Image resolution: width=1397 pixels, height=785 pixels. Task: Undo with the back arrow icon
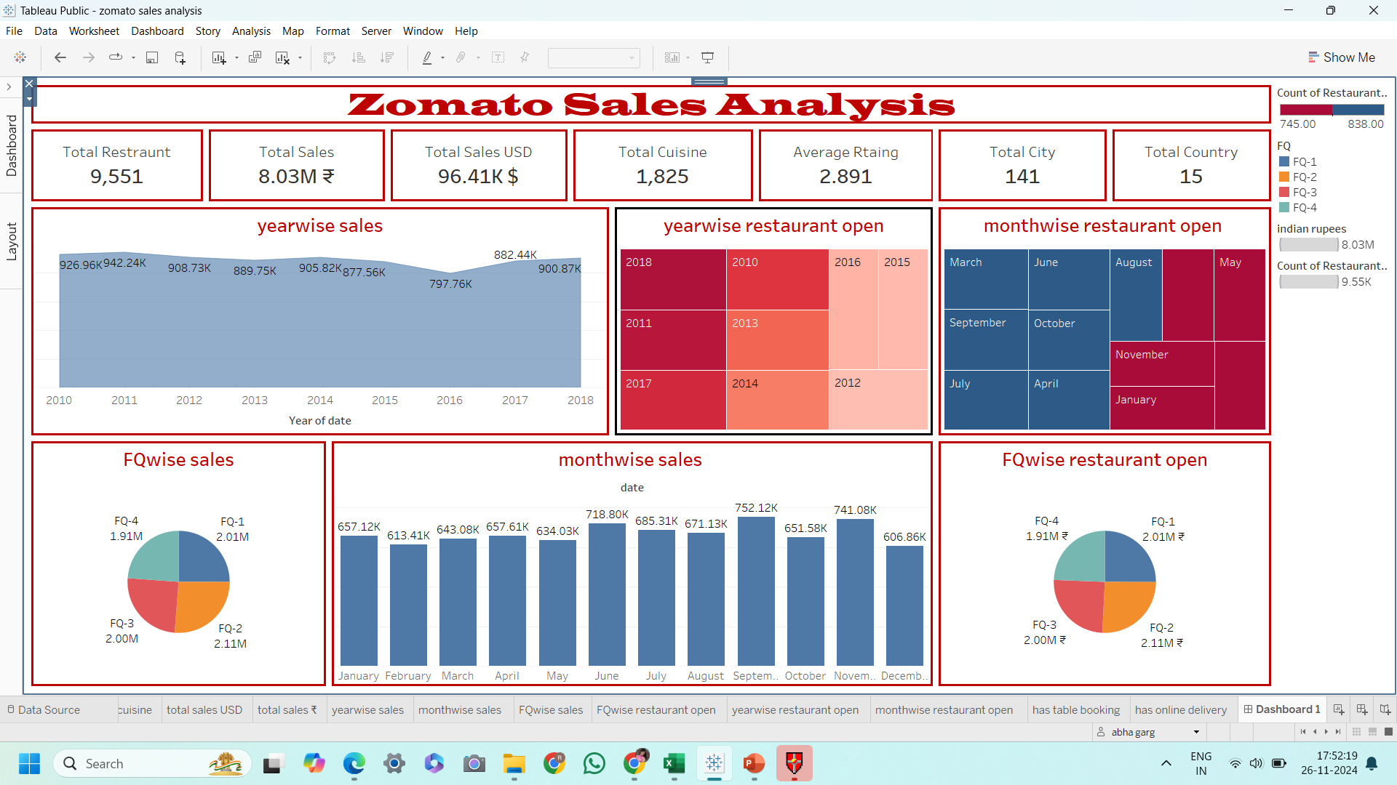(60, 57)
